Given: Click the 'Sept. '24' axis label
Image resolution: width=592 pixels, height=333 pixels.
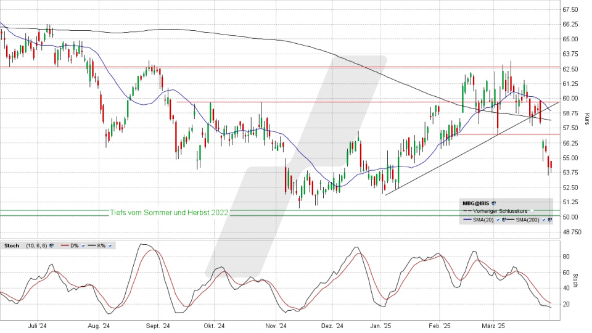Looking at the screenshot, I should click(158, 326).
